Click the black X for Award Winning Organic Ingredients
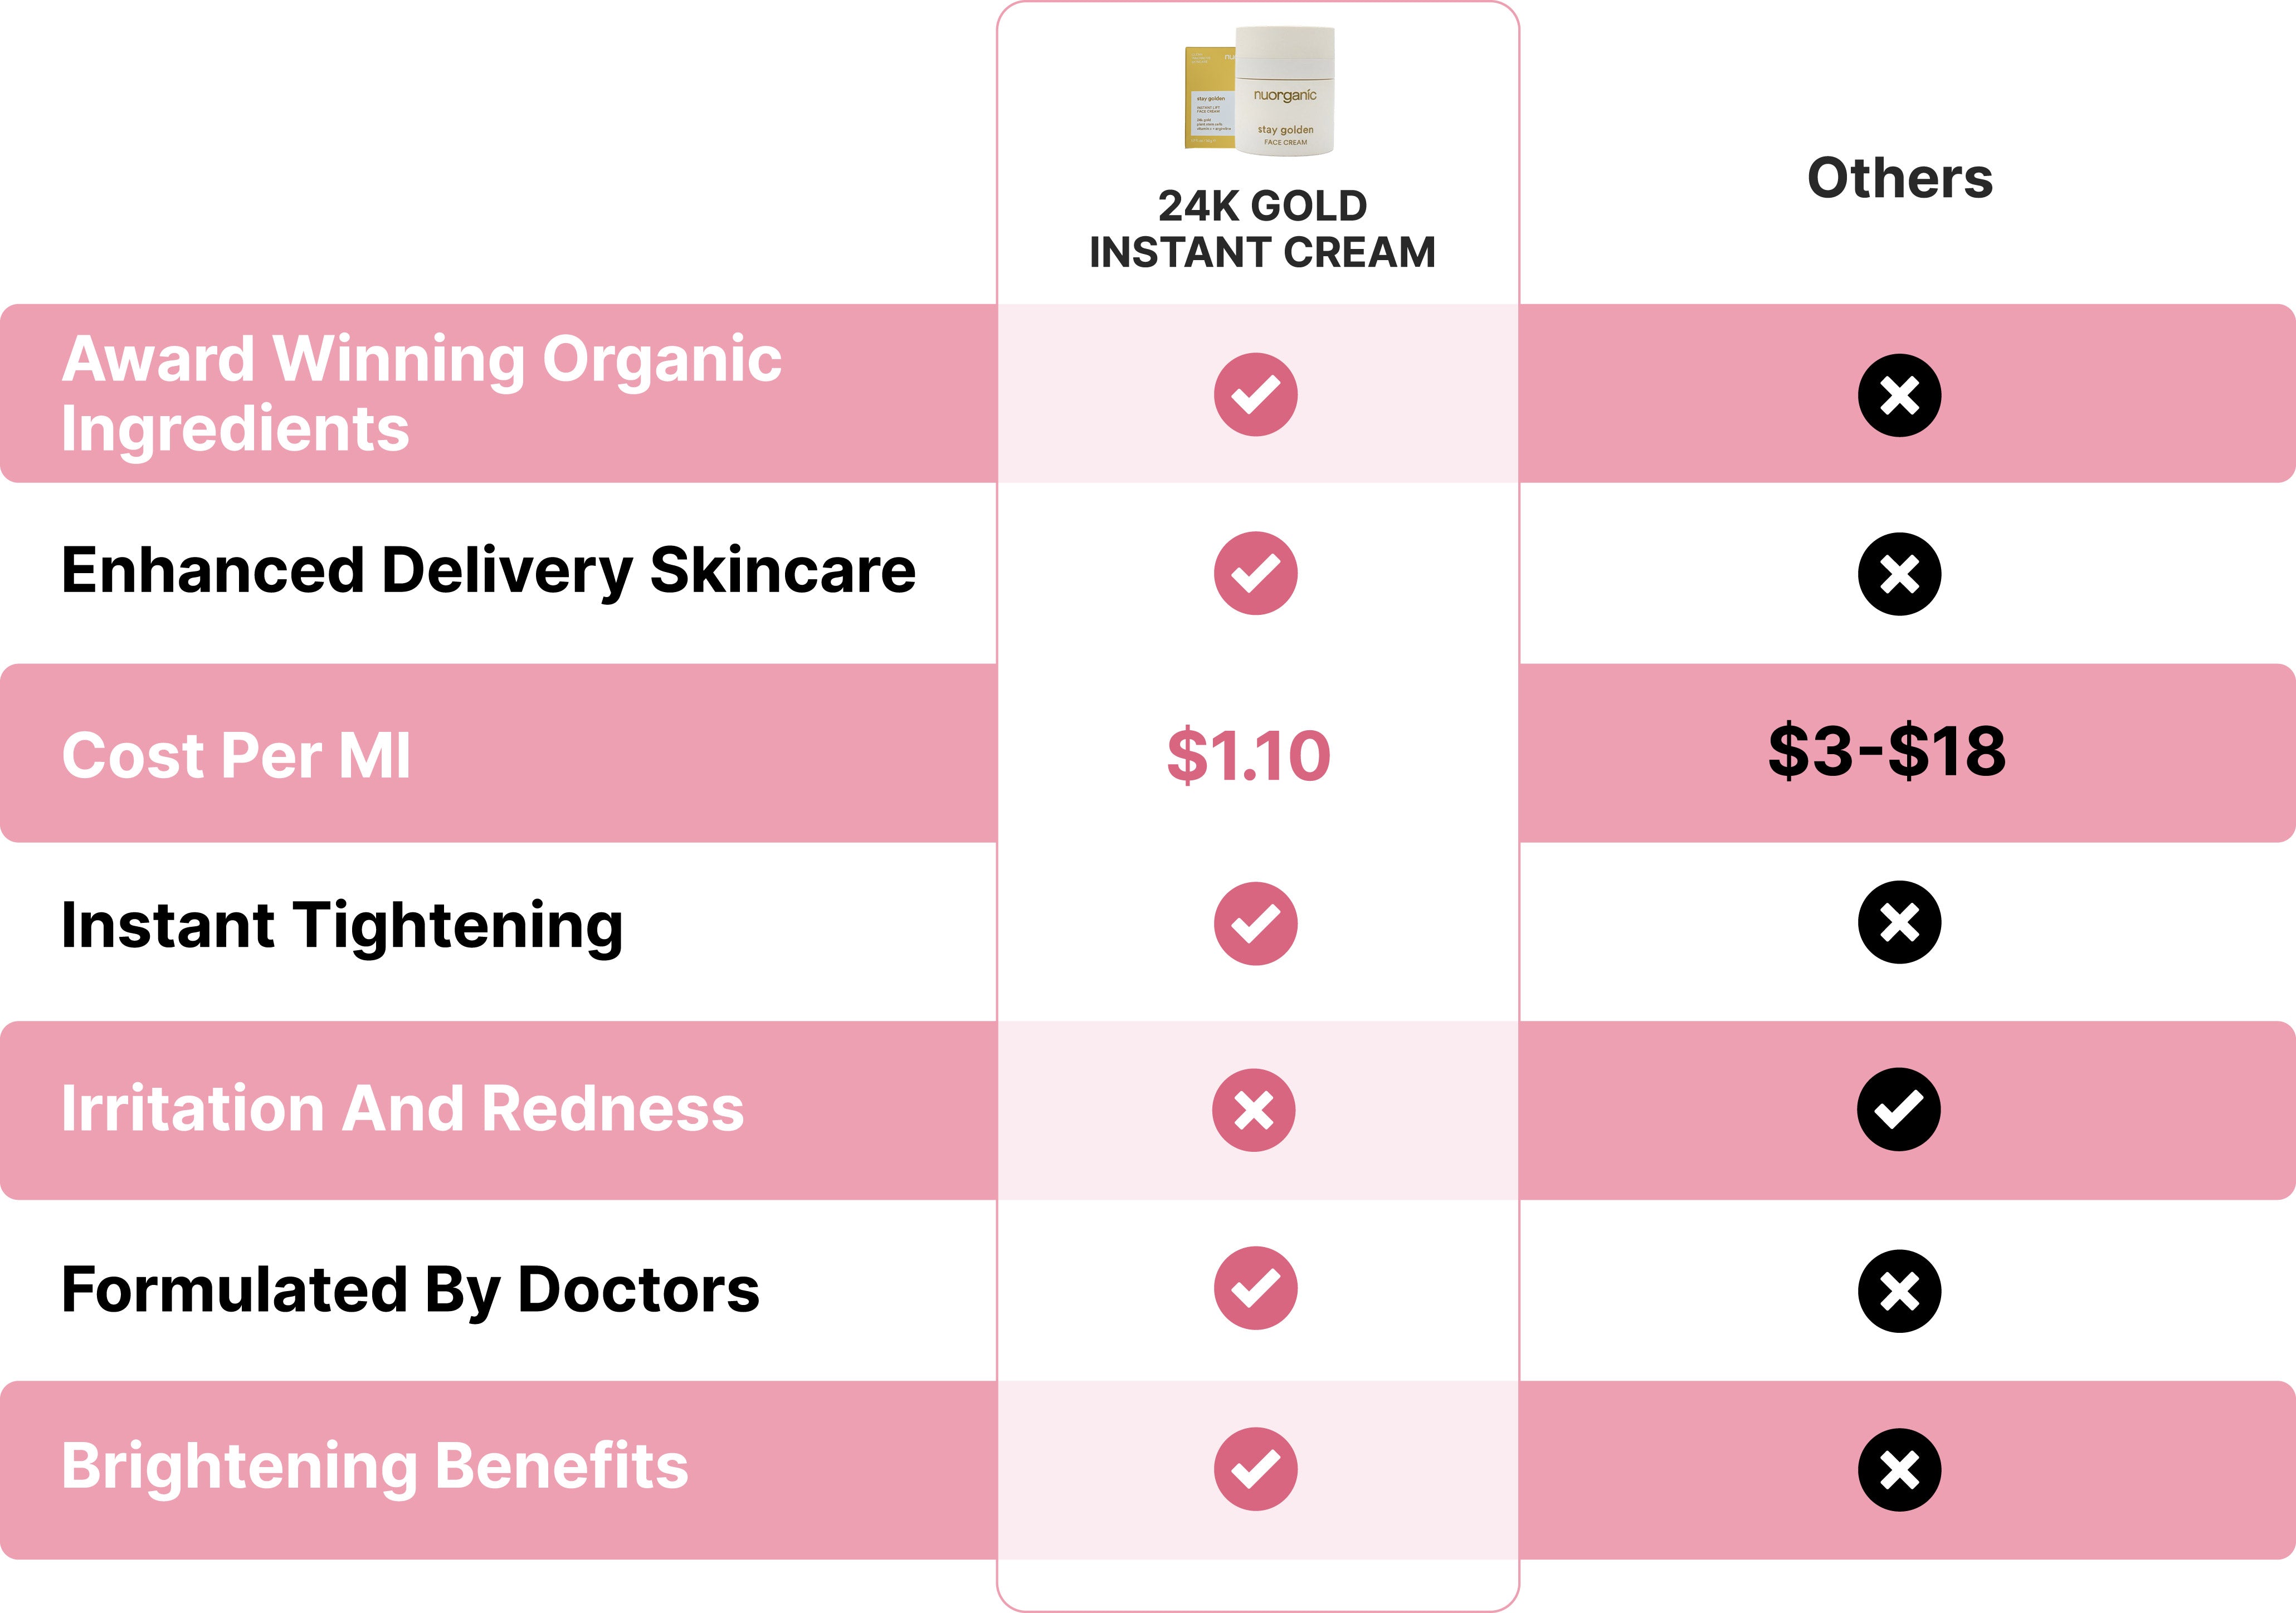The image size is (2296, 1613). pos(1899,395)
